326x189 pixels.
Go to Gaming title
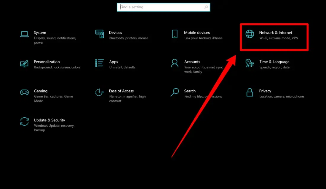click(41, 91)
